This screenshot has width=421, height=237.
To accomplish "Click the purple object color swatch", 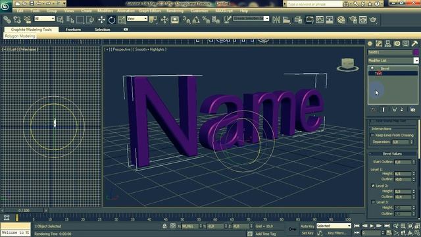I will (x=416, y=52).
